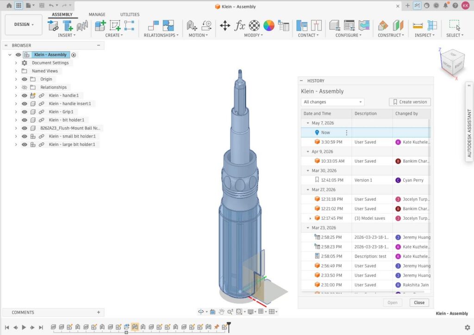Screen dimensions: 474x335
Task: Toggle visibility of Klein - Grip:1
Action: tap(25, 112)
